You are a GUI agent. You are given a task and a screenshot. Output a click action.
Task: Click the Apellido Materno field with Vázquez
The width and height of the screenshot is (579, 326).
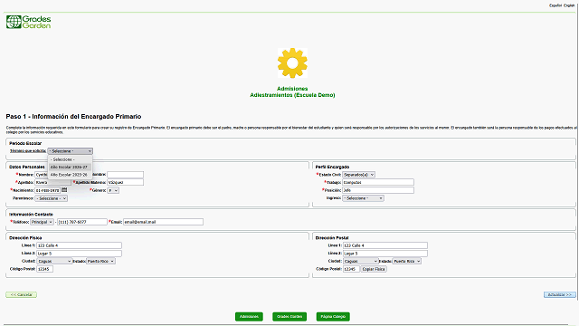(125, 182)
